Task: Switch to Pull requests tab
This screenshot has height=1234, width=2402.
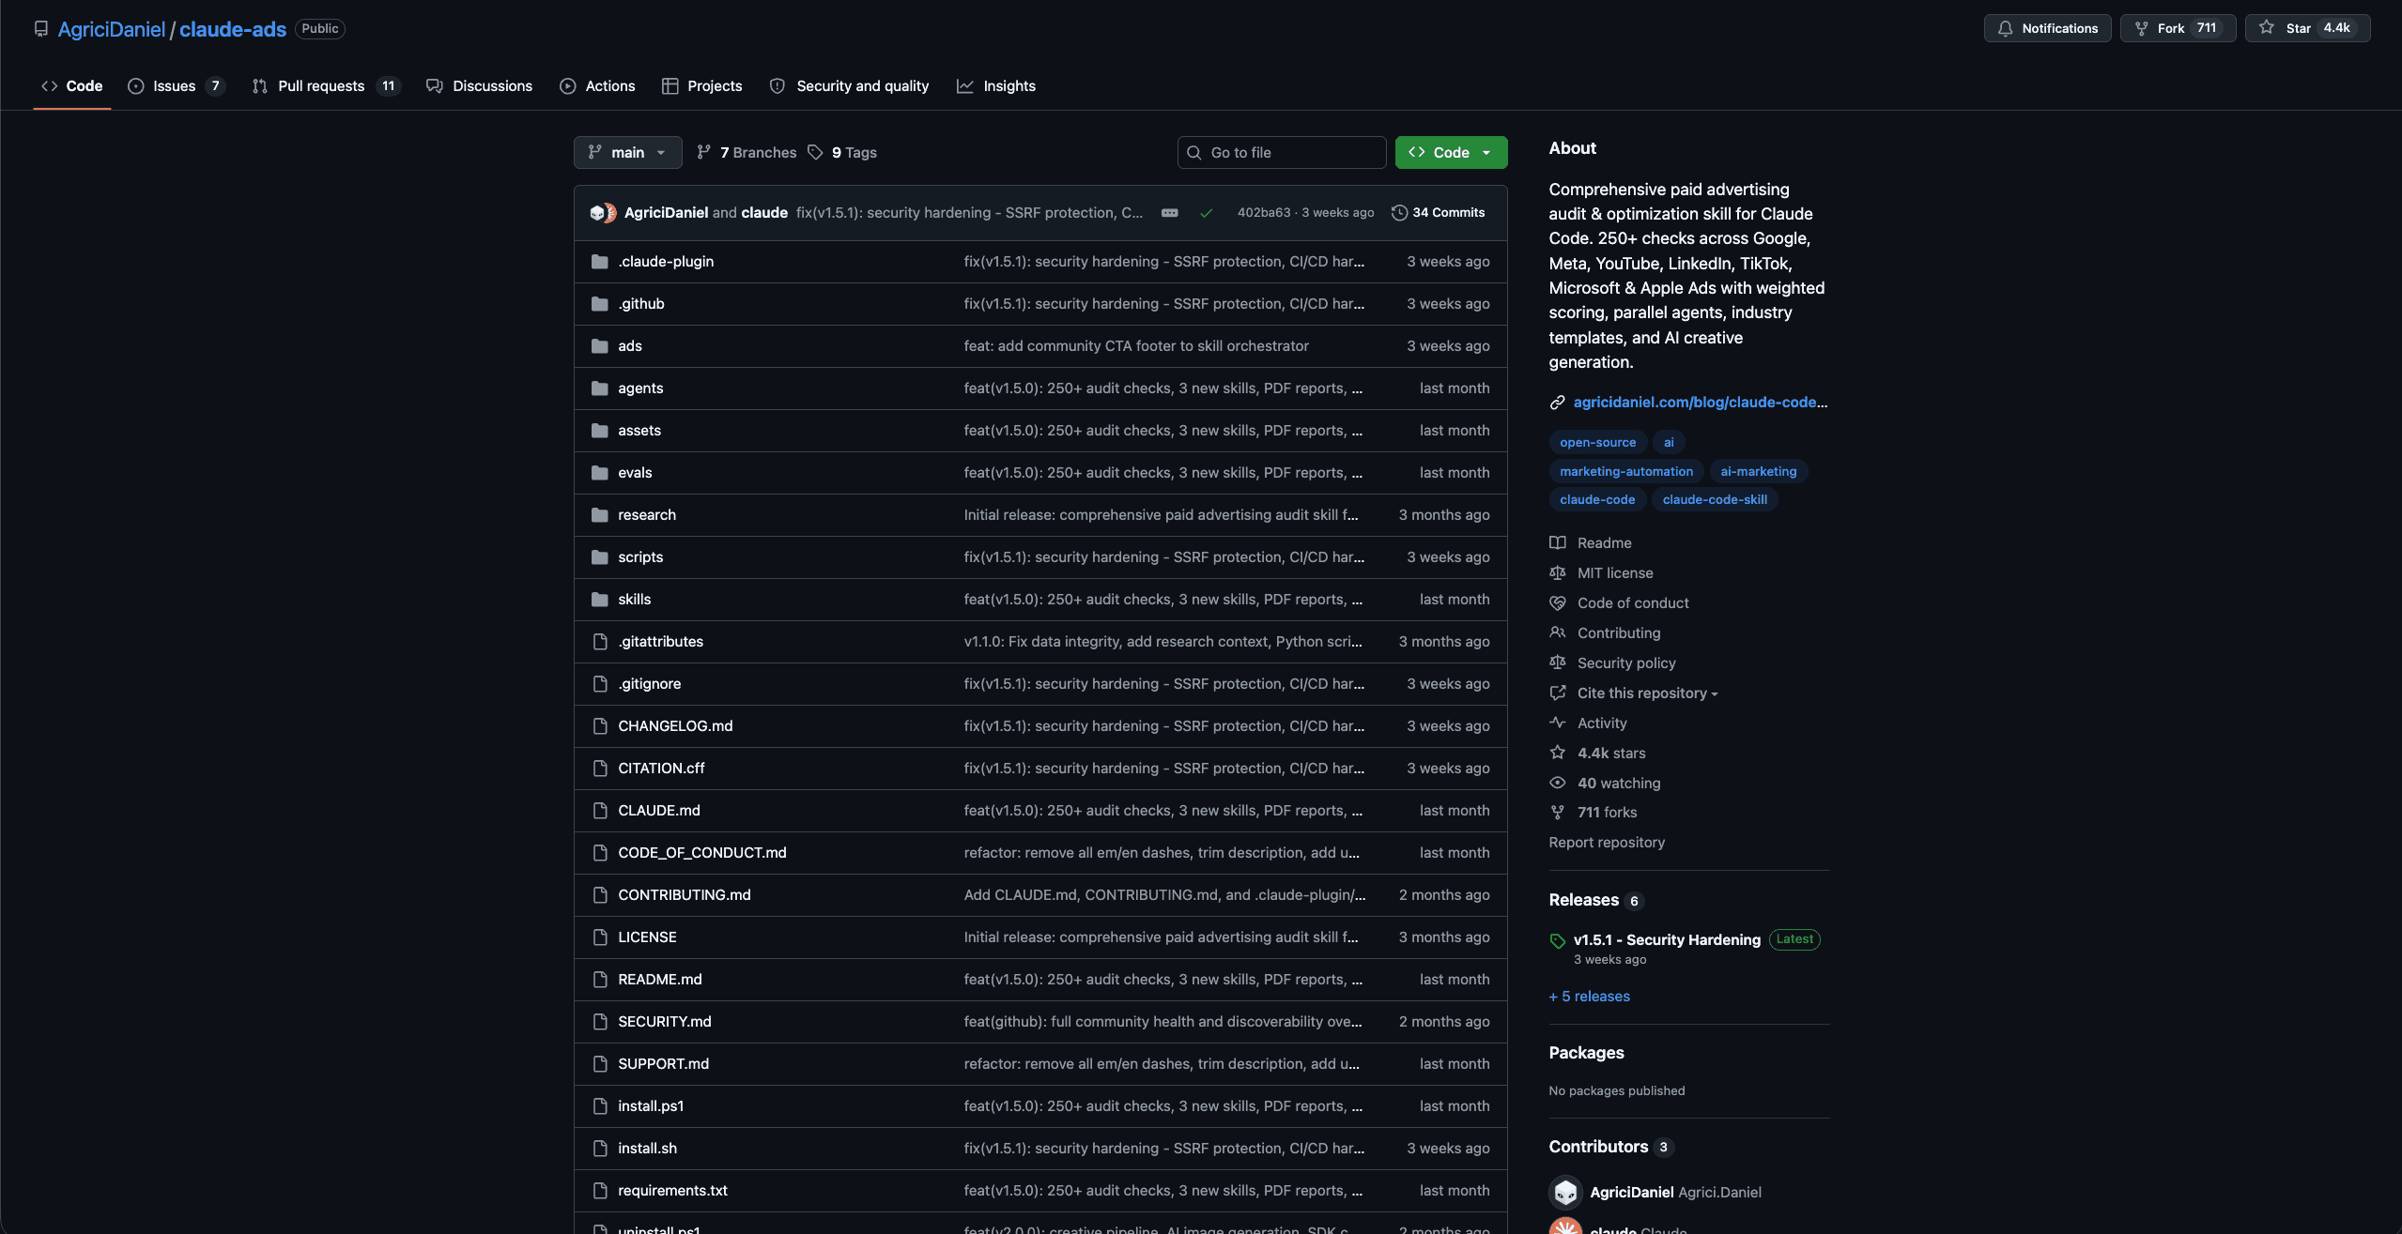Action: [x=326, y=85]
